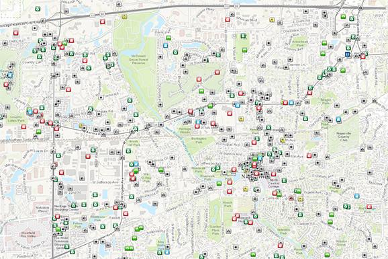This screenshot has height=259, width=388.
Task: Click red marker left of Shuman Blvd label
Action: (x=228, y=20)
